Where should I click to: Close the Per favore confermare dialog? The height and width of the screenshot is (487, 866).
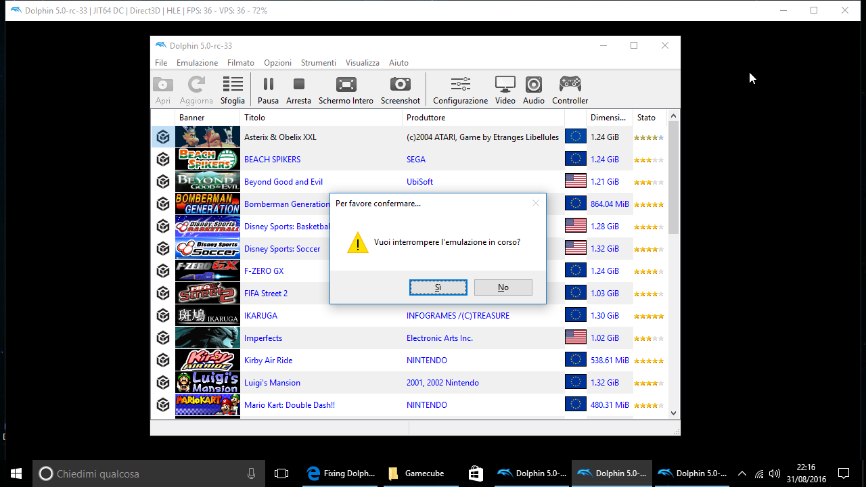pos(536,203)
